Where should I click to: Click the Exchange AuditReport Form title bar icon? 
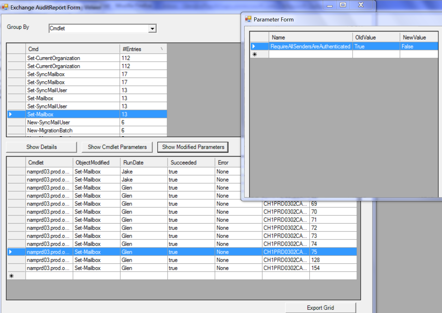tap(4, 7)
